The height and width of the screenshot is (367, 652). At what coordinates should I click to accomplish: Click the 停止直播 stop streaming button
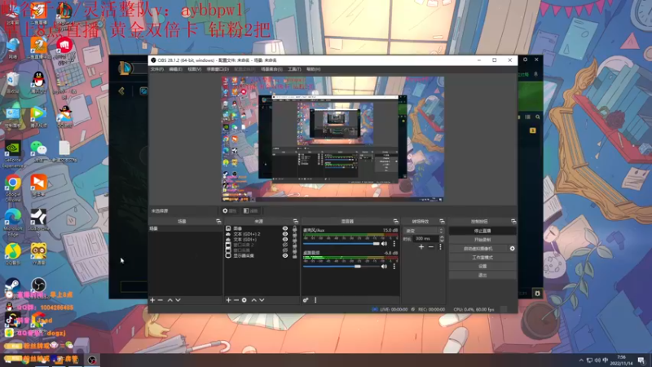[x=482, y=231]
